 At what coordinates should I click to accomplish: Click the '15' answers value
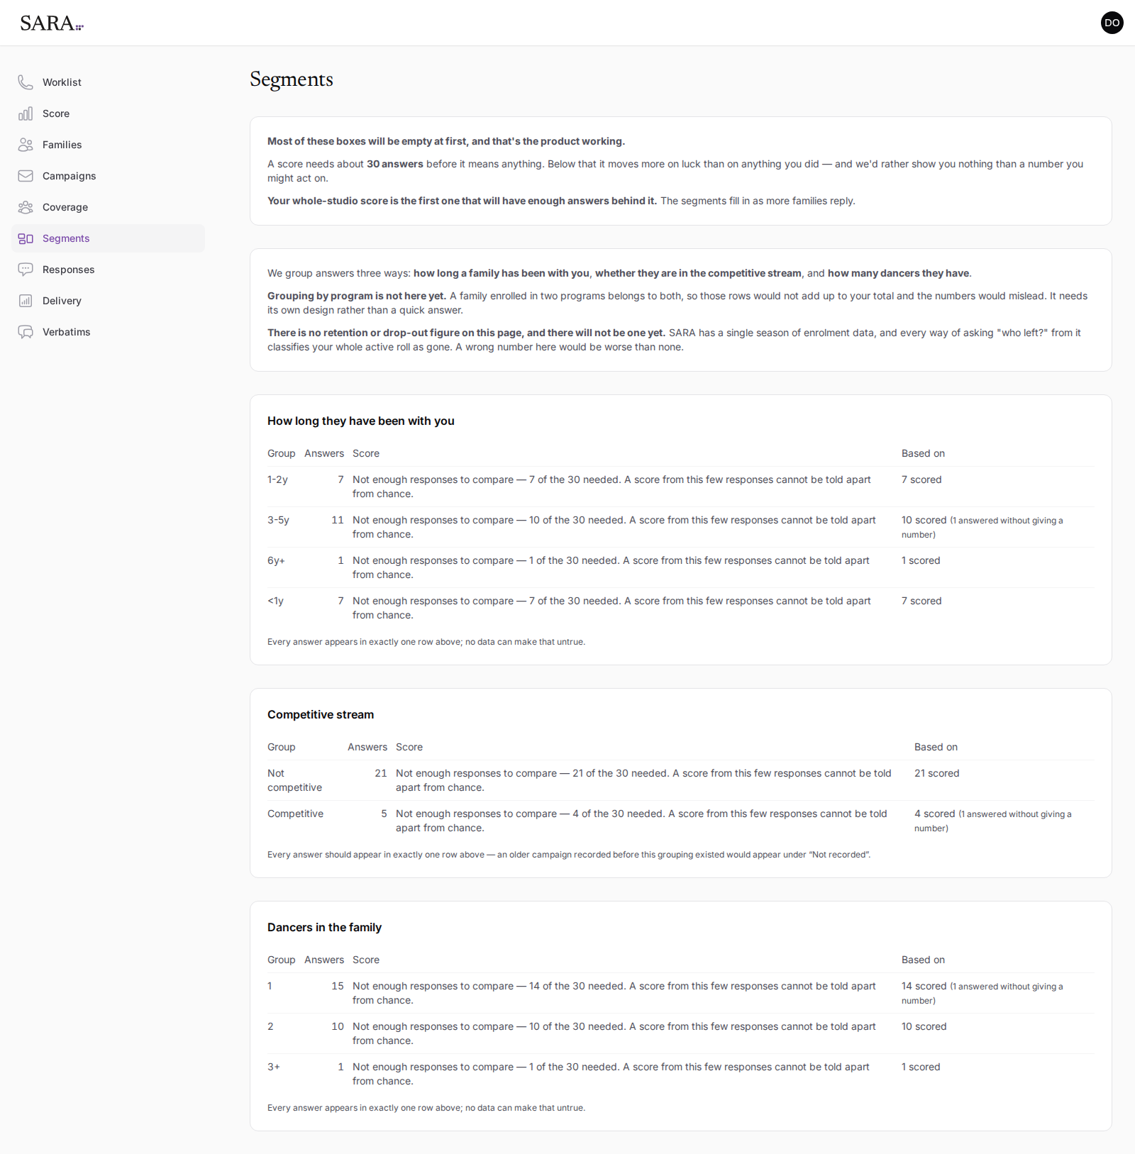point(338,987)
